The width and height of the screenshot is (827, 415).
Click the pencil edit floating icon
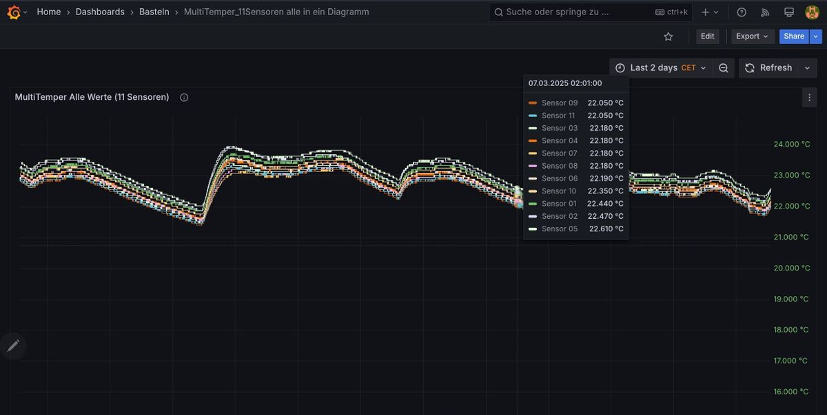point(13,346)
